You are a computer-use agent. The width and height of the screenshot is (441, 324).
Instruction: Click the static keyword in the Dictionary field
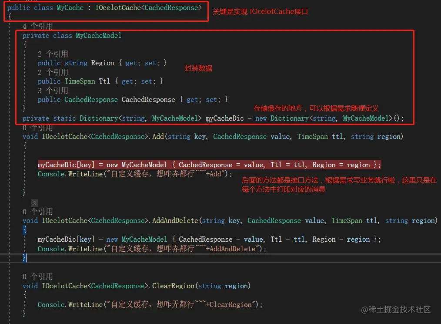point(64,118)
